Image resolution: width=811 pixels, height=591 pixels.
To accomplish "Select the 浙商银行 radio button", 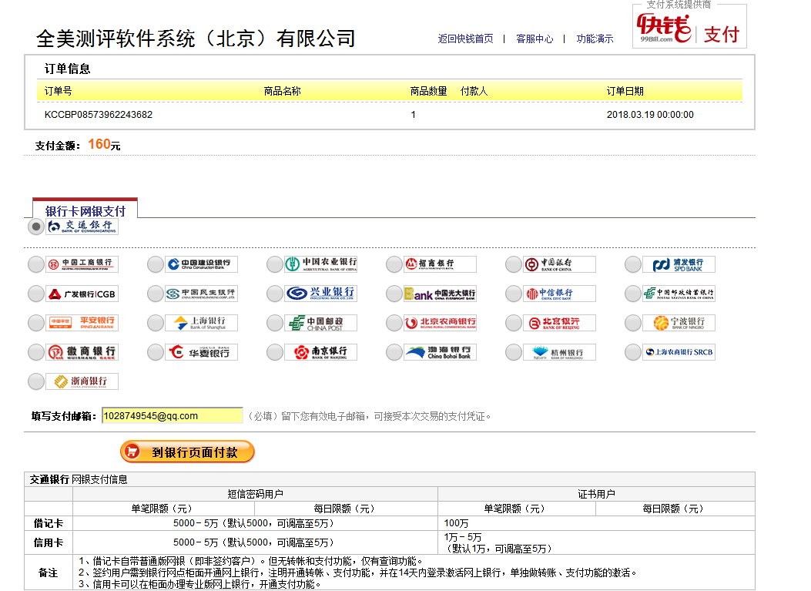I will pos(35,381).
